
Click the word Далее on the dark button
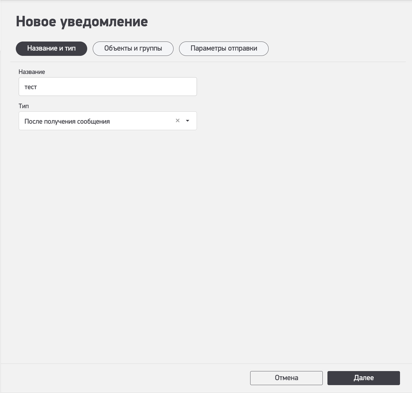tap(363, 378)
